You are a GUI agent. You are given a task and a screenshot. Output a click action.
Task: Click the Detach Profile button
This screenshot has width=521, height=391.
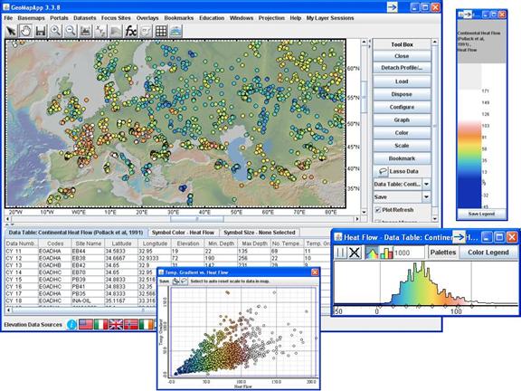402,68
